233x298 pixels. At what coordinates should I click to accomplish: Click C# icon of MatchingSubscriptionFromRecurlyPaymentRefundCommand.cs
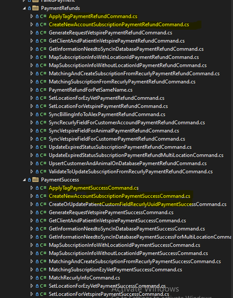[x=43, y=82]
